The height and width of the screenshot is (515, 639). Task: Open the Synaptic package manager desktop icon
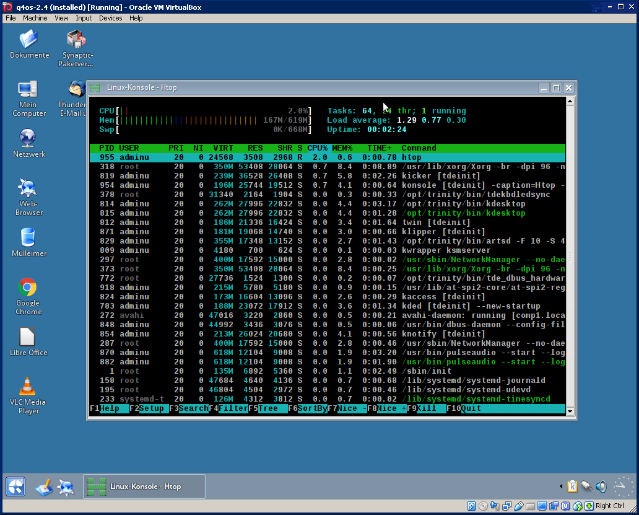pyautogui.click(x=76, y=40)
